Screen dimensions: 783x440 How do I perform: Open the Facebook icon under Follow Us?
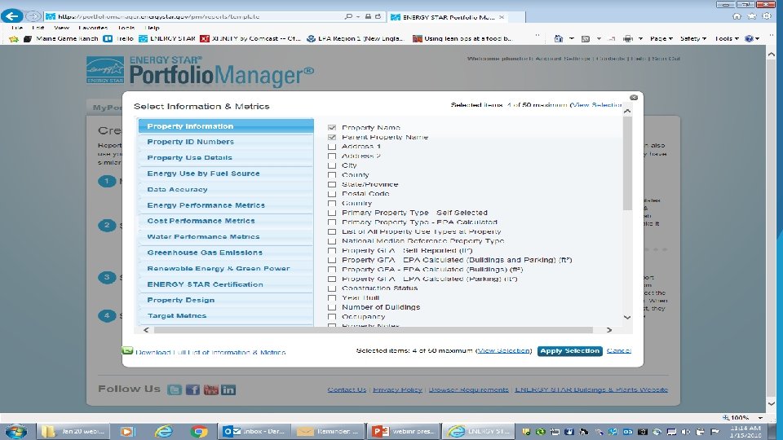192,389
